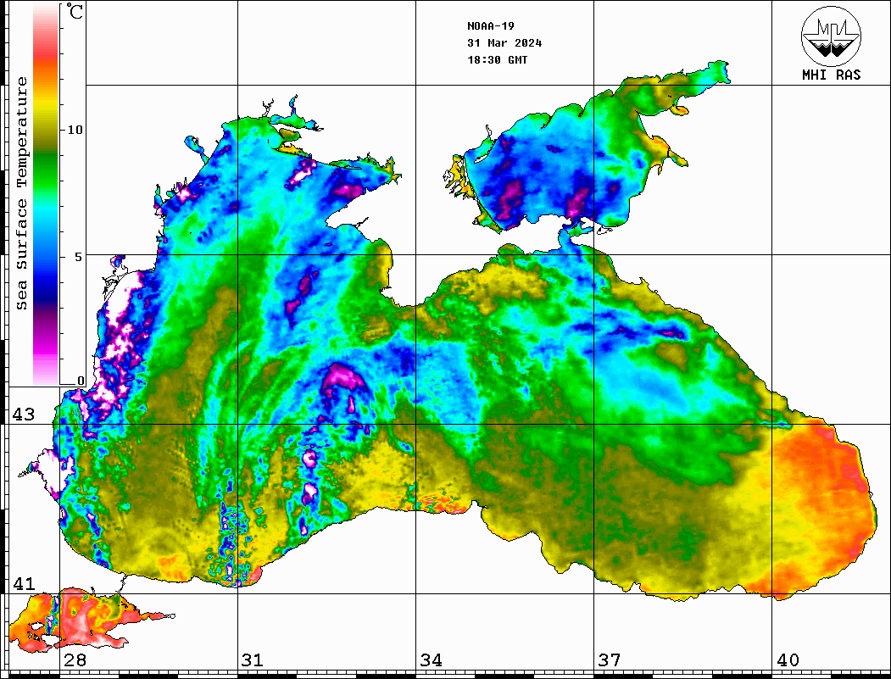Click the longitude label 31

click(x=253, y=660)
